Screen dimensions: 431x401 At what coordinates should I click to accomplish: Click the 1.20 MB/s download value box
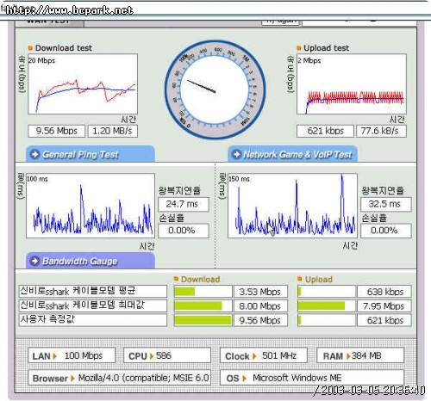point(112,131)
